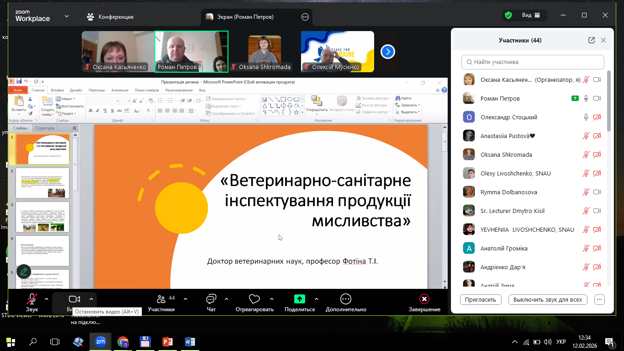The image size is (624, 351).
Task: Open the Zoom Workplace dropdown chevron
Action: tap(67, 16)
